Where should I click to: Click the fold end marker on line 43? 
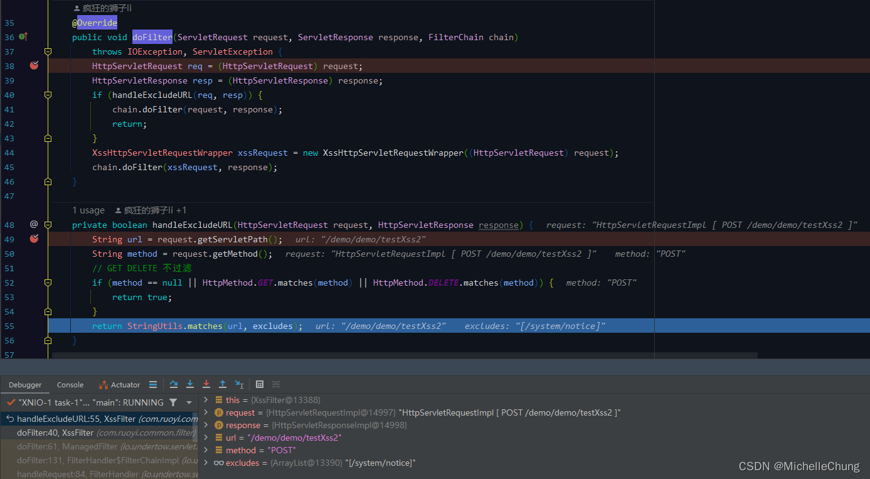coord(48,138)
